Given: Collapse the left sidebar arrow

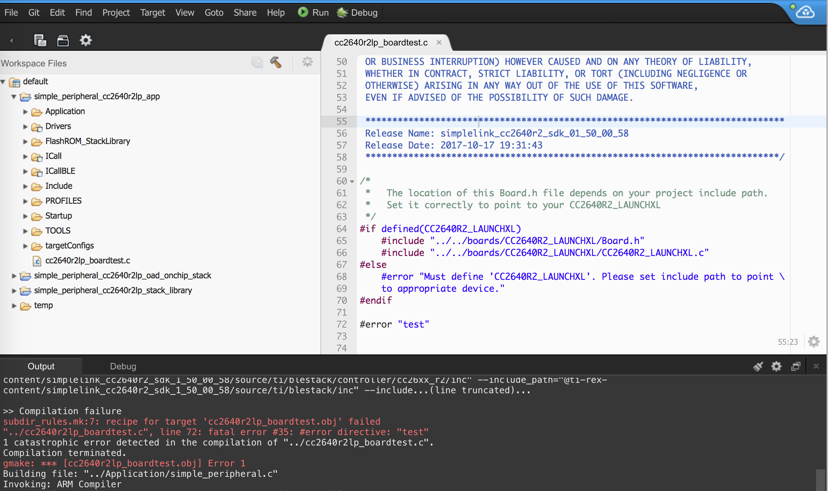Looking at the screenshot, I should (11, 40).
